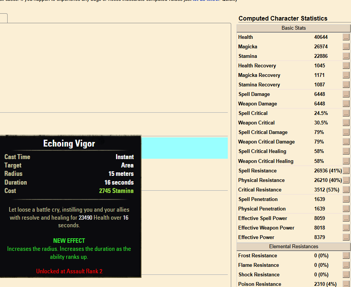Open details button for Spell Critical
The image size is (351, 287).
pyautogui.click(x=346, y=113)
